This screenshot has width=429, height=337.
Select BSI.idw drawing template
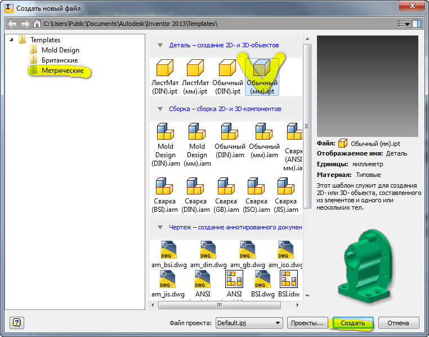[x=289, y=284]
